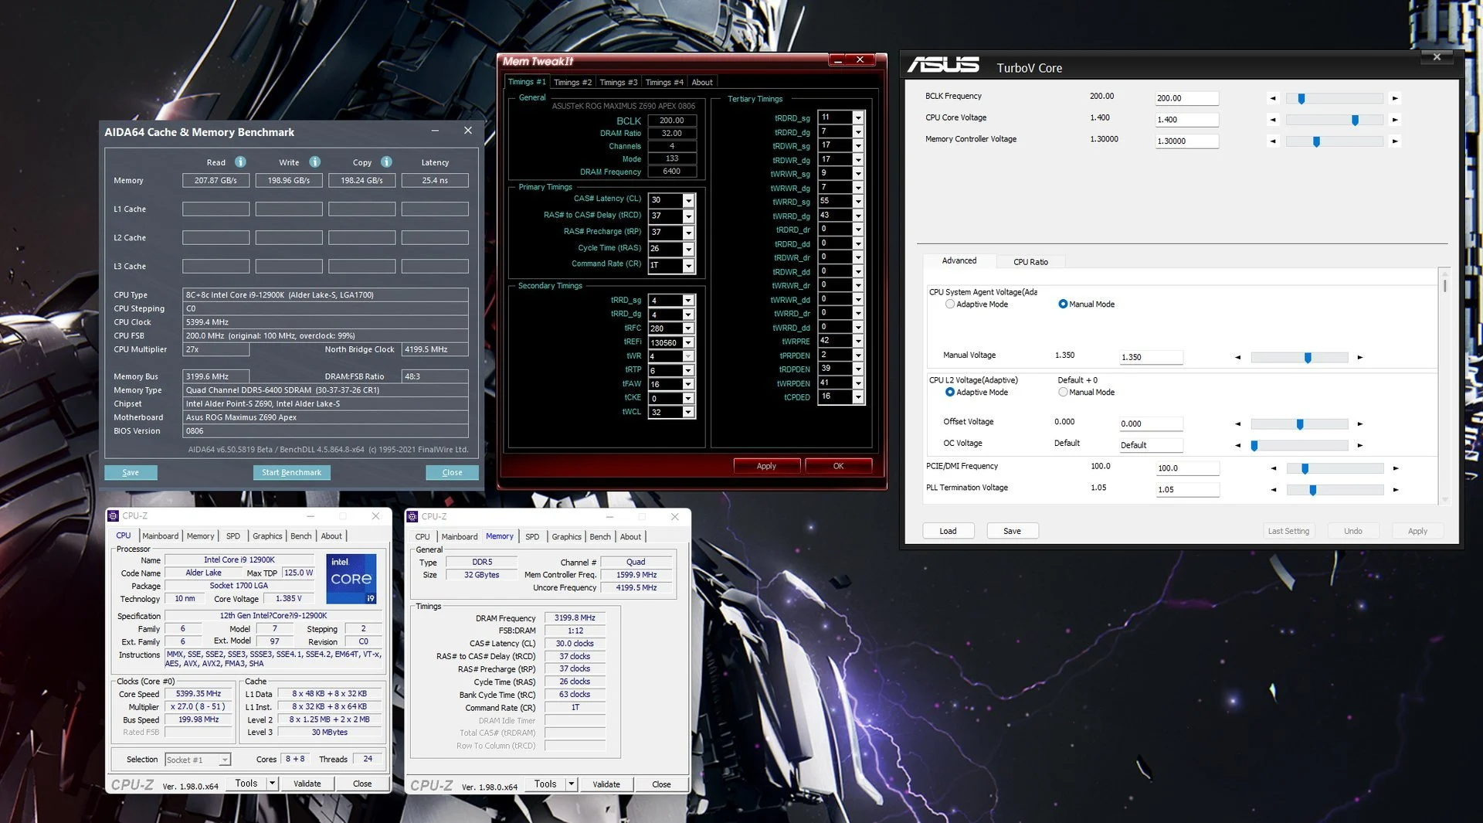Select Adaptive Mode for CPU L2 Voltage
Screen dimensions: 1483x823
pyautogui.click(x=950, y=393)
